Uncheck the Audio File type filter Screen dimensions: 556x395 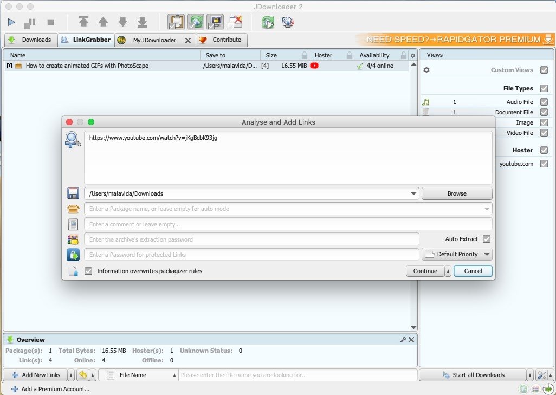(x=544, y=102)
